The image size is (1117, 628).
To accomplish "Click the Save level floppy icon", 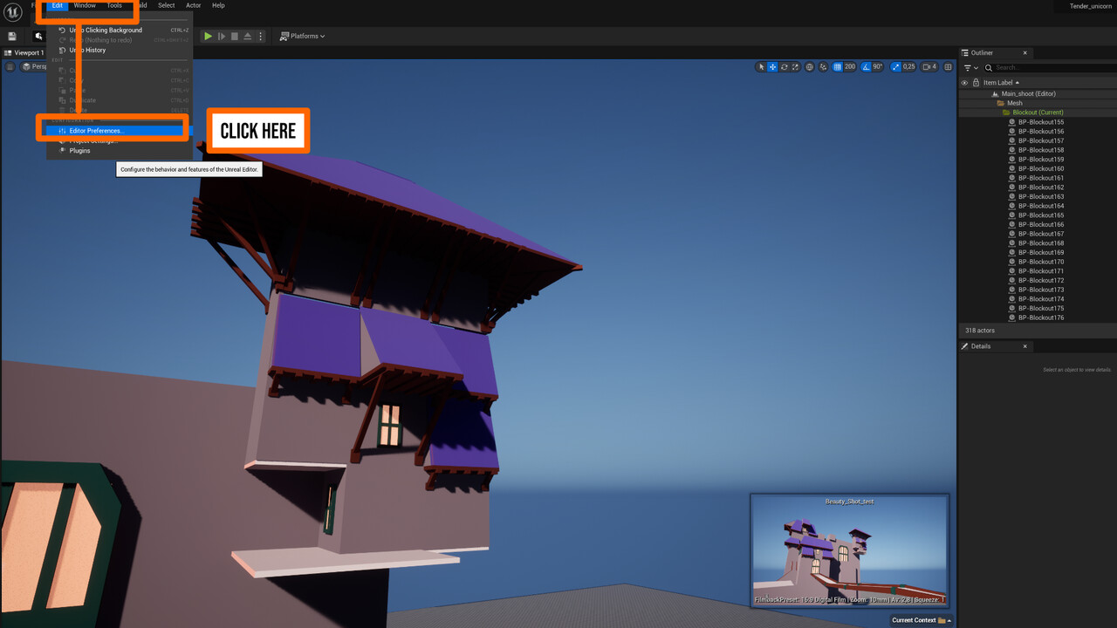I will coord(12,37).
